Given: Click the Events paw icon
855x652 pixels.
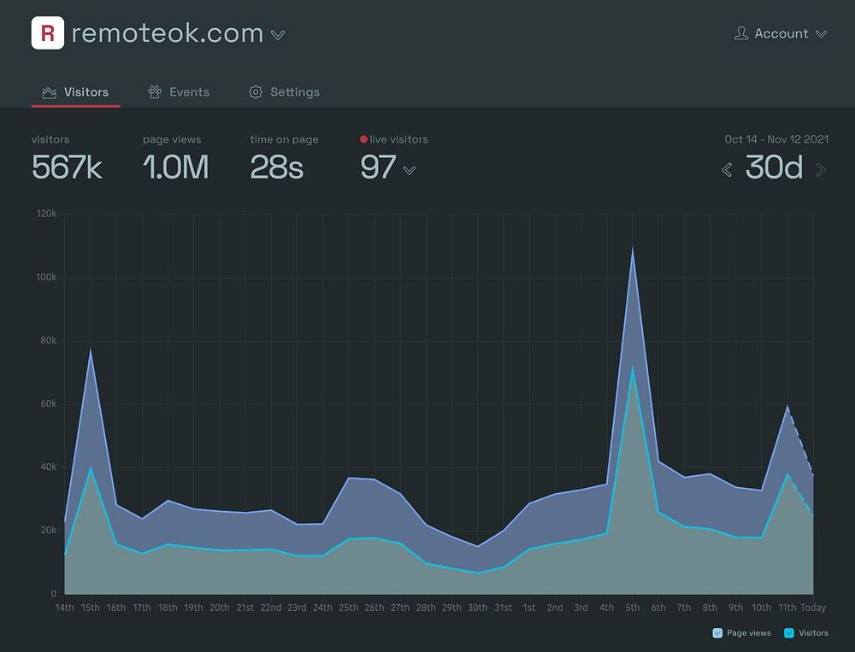Looking at the screenshot, I should (x=155, y=92).
